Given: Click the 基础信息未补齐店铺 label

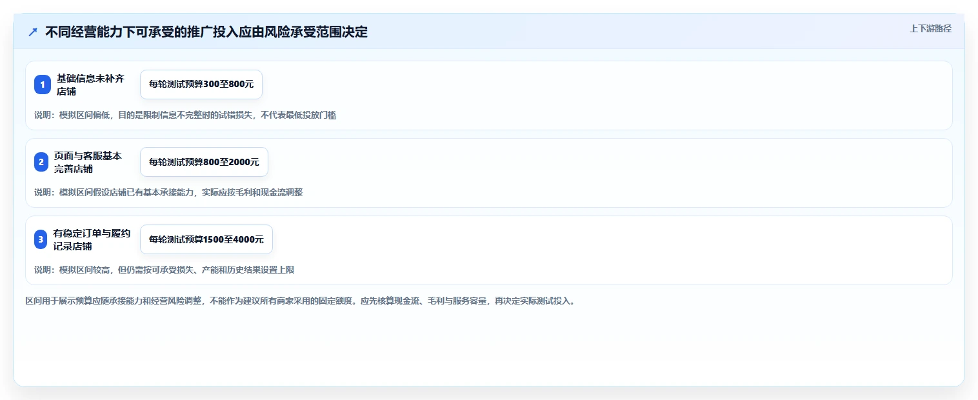Looking at the screenshot, I should click(90, 85).
